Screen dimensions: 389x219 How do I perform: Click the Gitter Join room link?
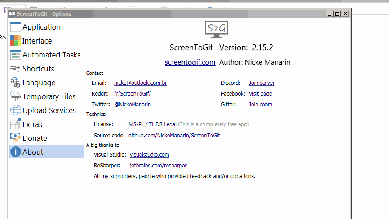tap(261, 104)
